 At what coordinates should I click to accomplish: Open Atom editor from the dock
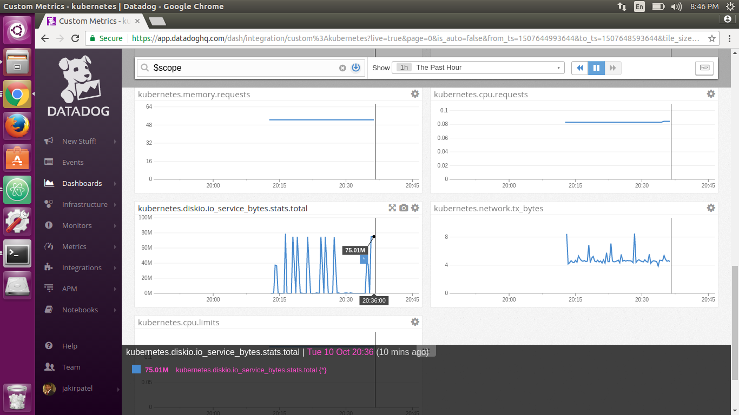17,190
